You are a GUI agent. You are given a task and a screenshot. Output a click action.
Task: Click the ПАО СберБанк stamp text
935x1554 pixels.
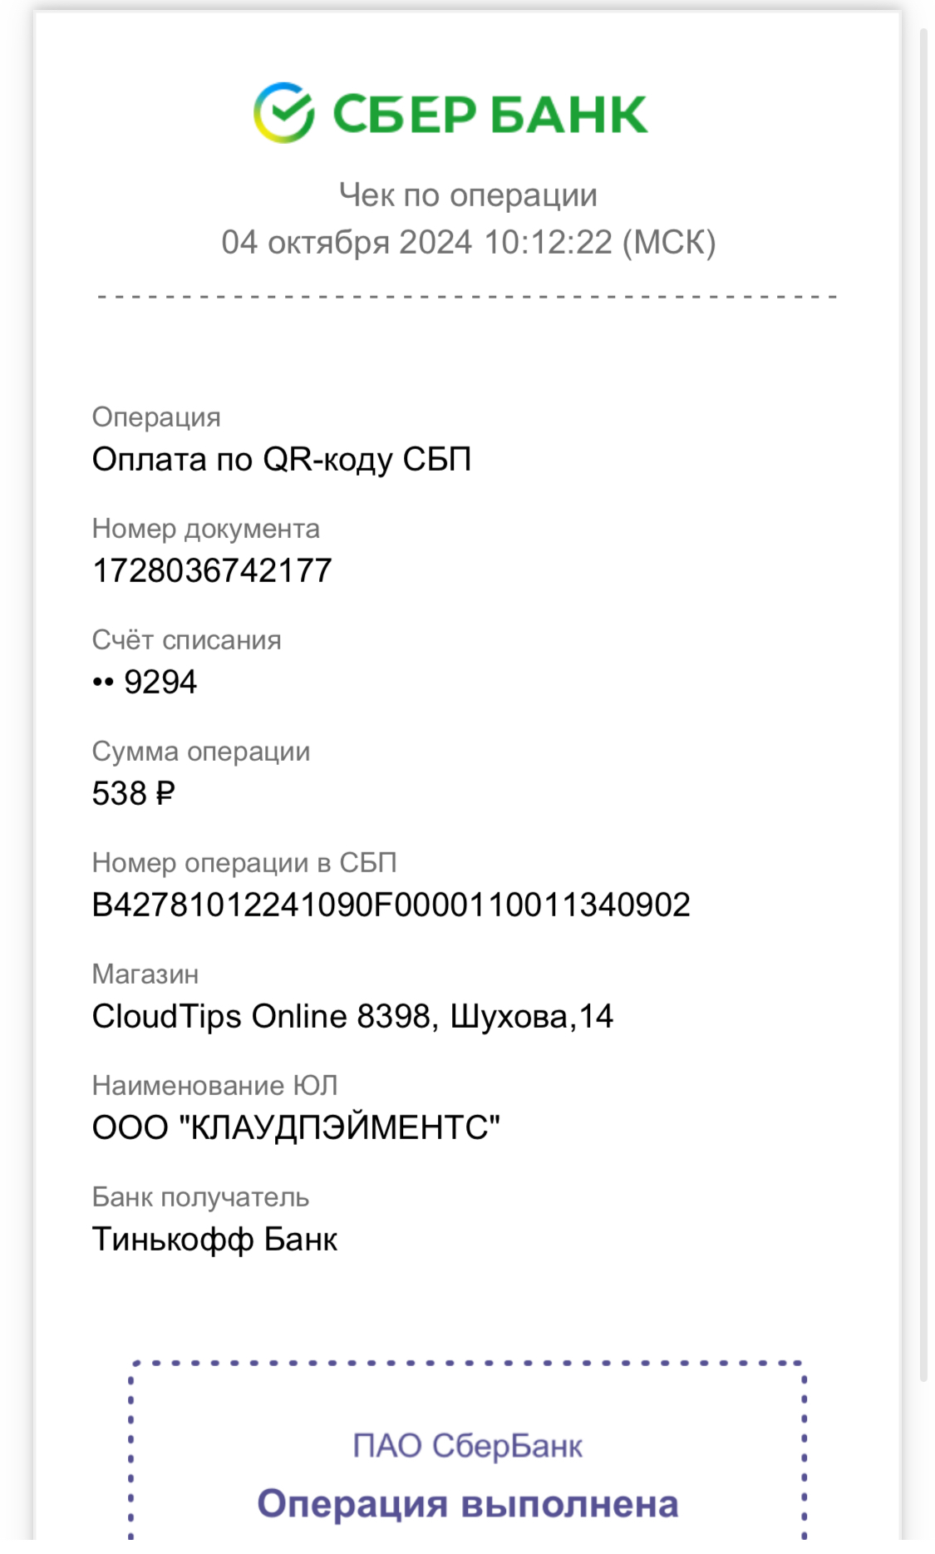(468, 1446)
